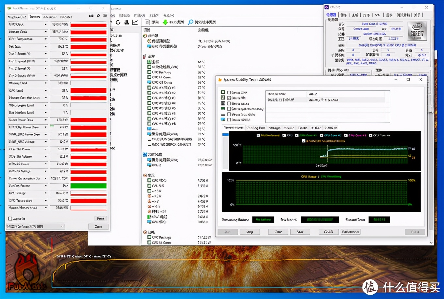Click the Intel Core i7 logo in CPU-Z
Viewport: 444px width, 299px height.
pos(417,31)
